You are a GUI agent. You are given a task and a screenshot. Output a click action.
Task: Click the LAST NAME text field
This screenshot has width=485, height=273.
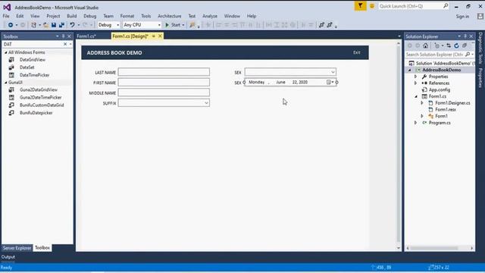coord(164,72)
